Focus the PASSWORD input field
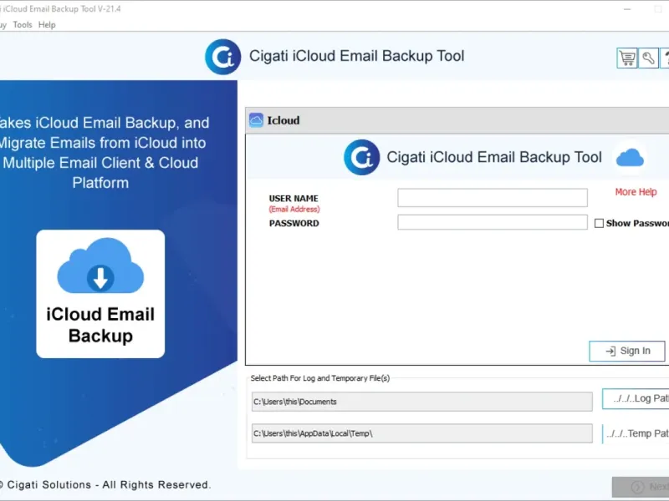 [493, 222]
